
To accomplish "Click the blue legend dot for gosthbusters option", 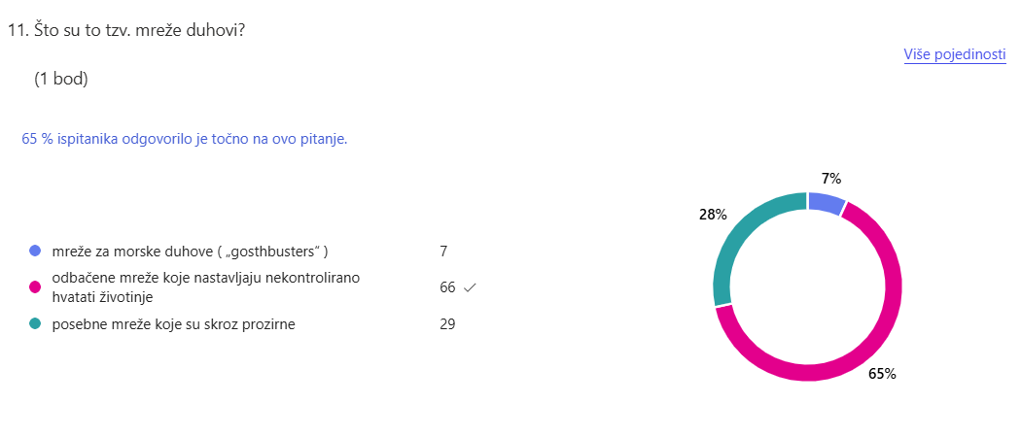I will pos(35,251).
